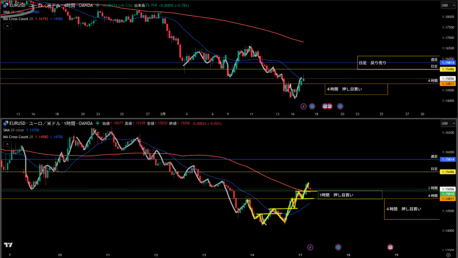Click the EURUSD flag symbol icon in the top chart
This screenshot has height=258, width=458.
click(x=6, y=6)
